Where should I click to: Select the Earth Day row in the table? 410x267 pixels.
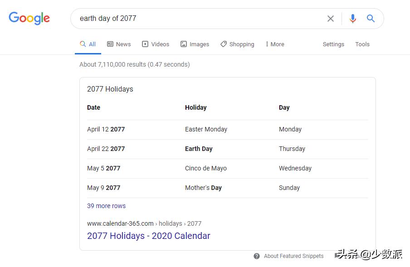click(199, 149)
